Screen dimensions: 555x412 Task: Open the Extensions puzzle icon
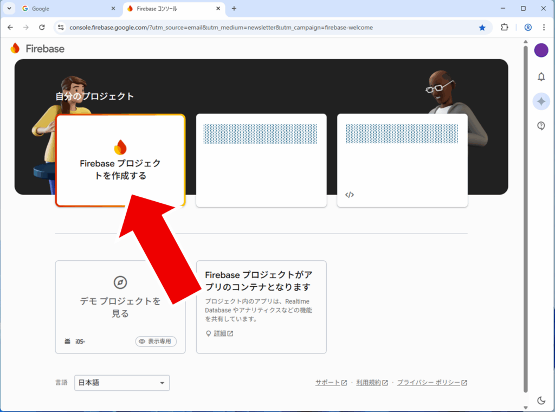tap(505, 27)
